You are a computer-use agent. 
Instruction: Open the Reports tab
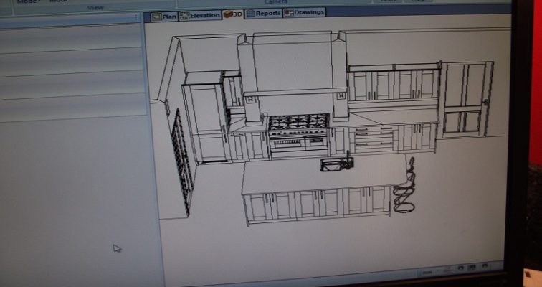pyautogui.click(x=263, y=13)
